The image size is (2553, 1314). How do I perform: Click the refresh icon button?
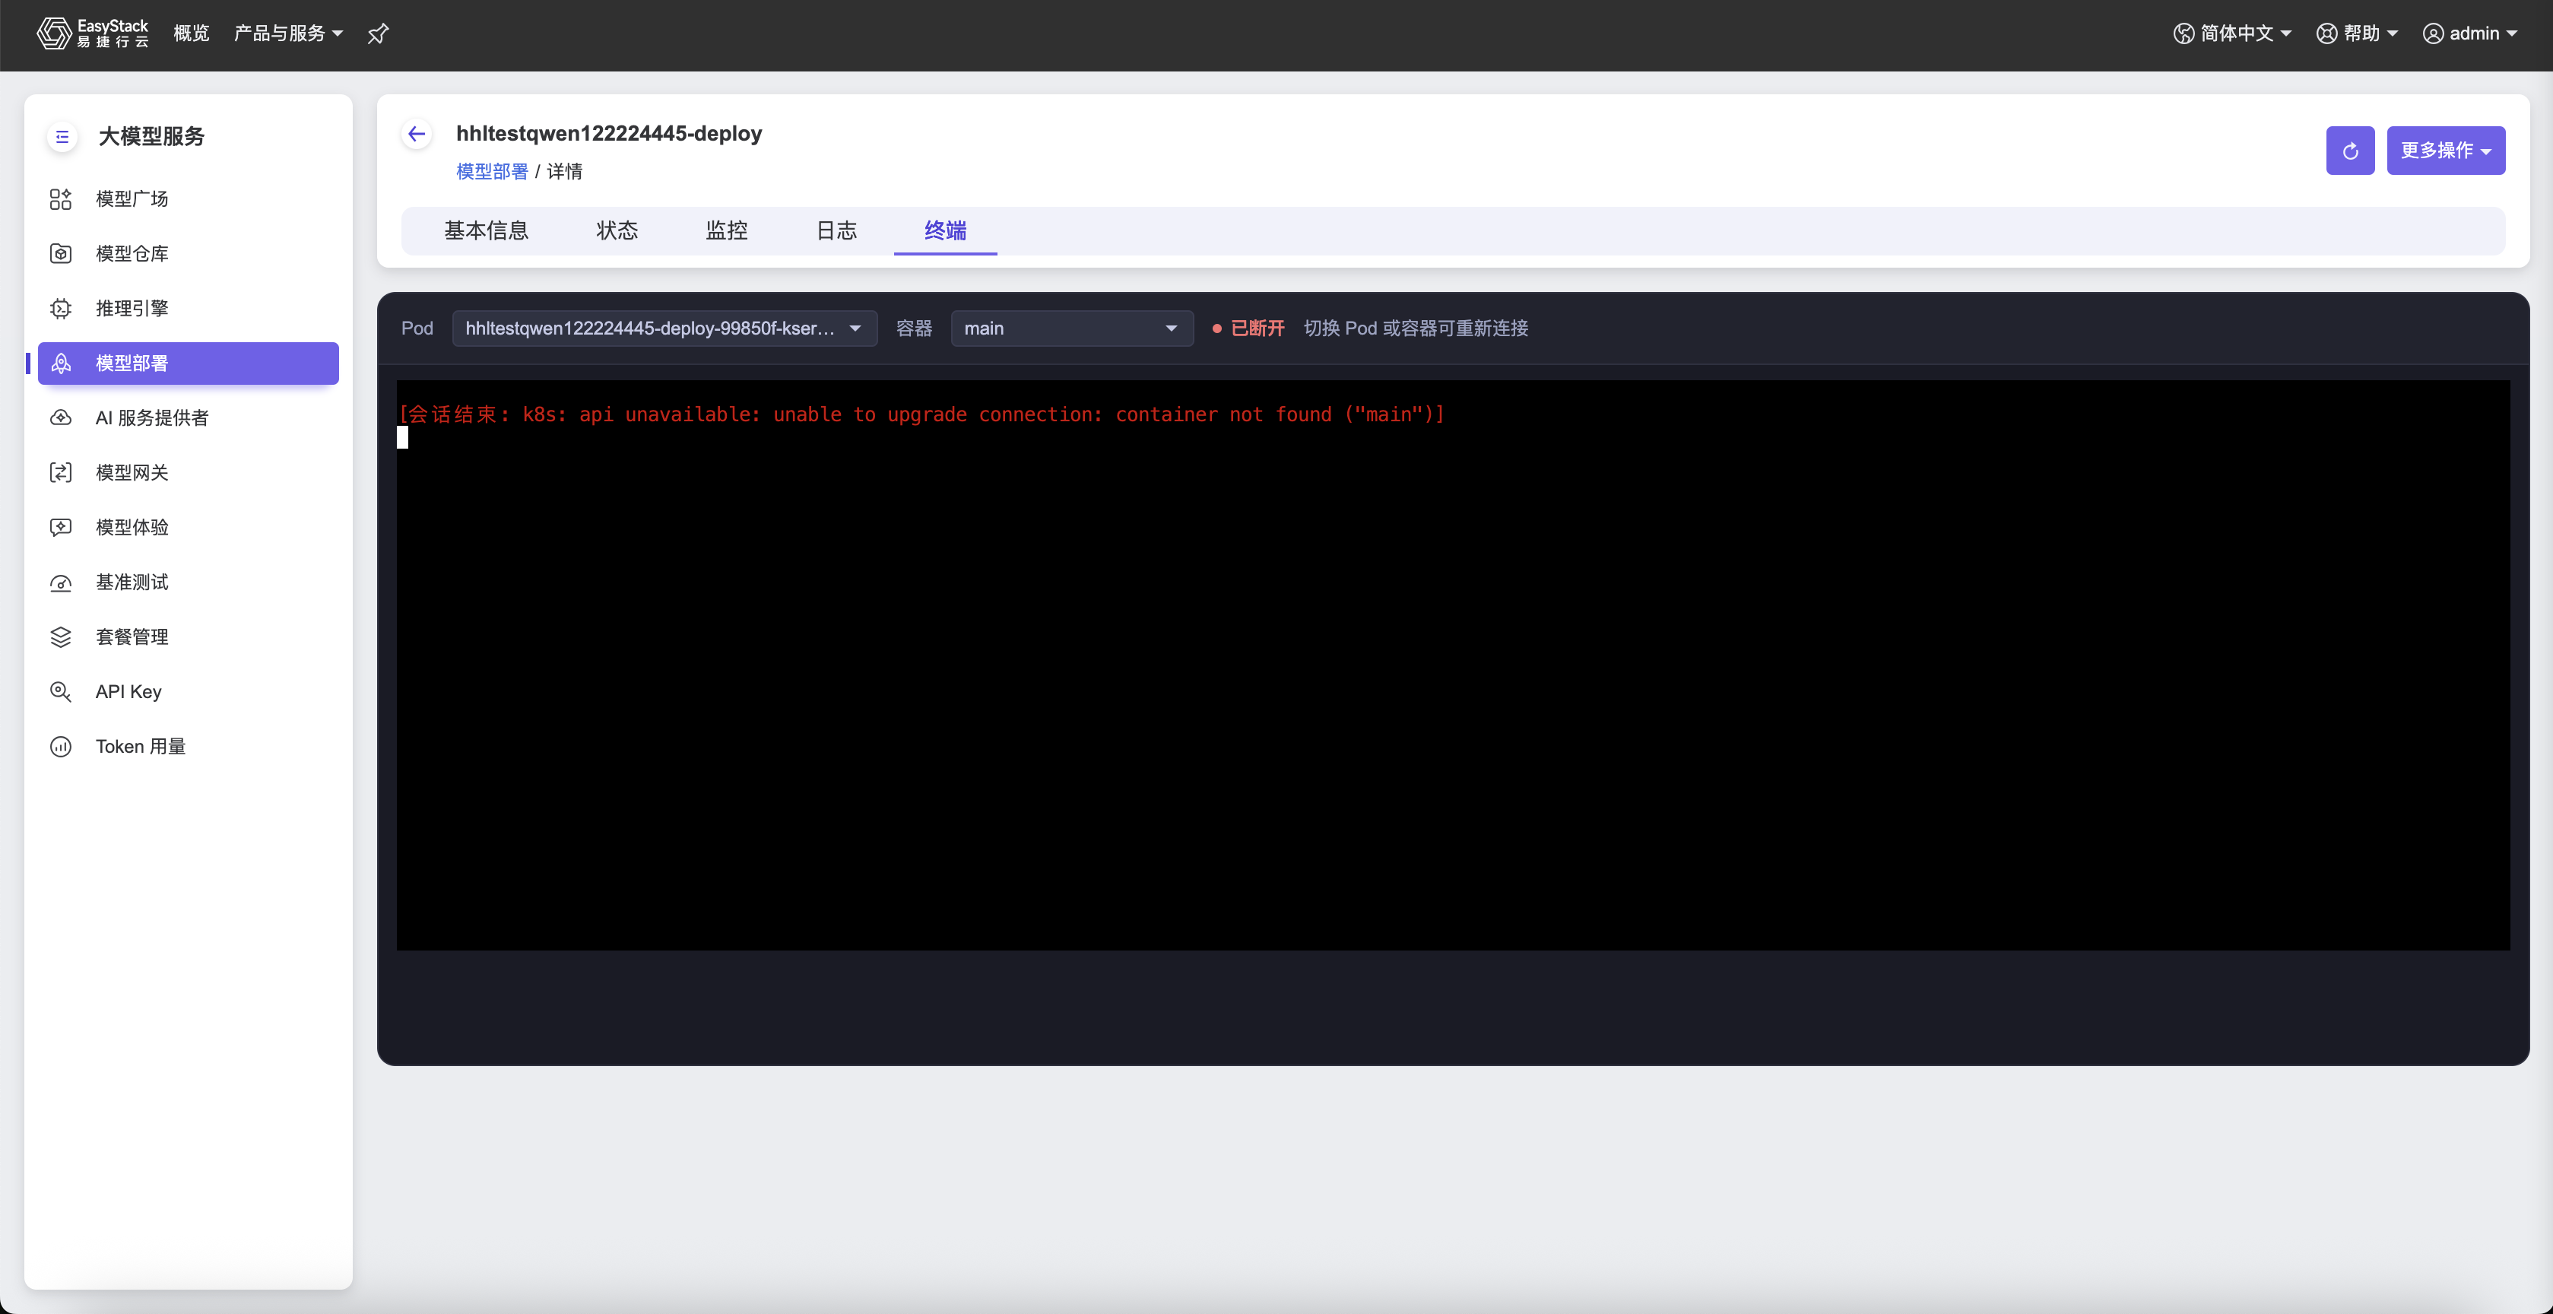[2350, 151]
